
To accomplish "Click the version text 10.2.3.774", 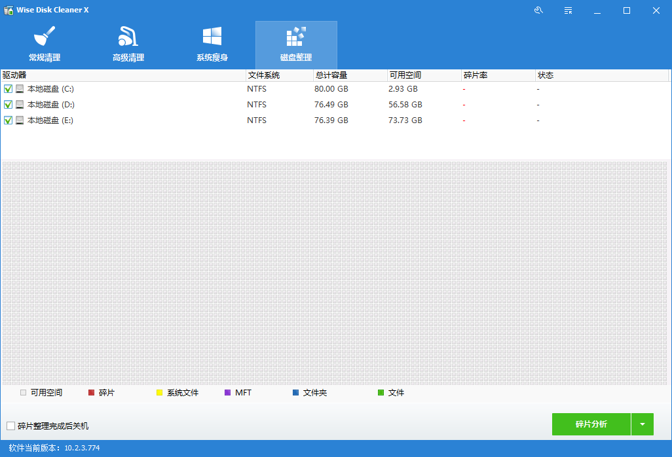I will (82, 448).
